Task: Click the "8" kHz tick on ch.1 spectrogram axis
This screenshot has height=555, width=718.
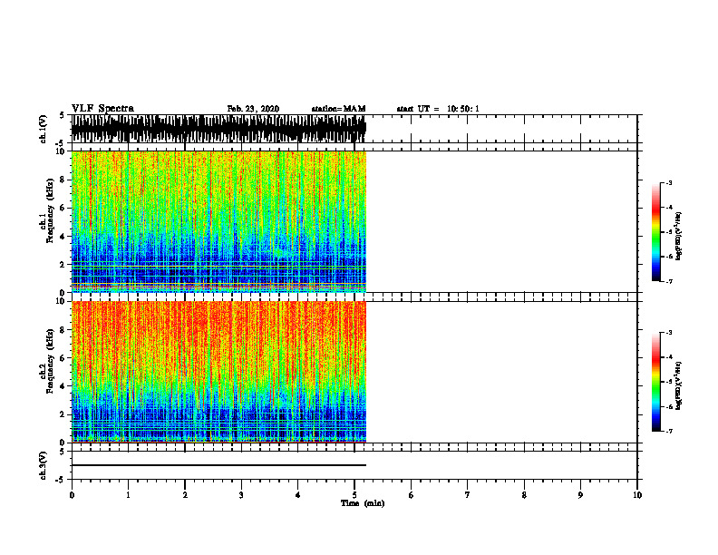Action: pyautogui.click(x=63, y=180)
